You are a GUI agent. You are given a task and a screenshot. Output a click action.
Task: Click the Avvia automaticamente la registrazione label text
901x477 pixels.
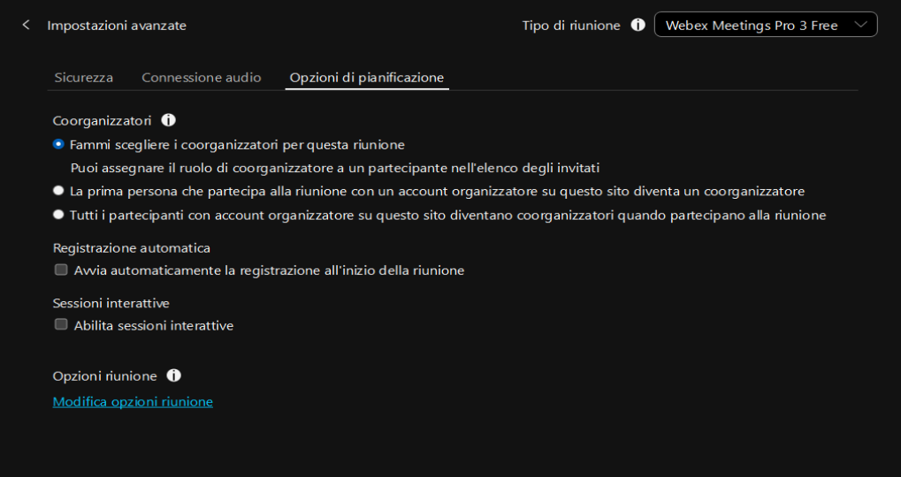point(269,270)
